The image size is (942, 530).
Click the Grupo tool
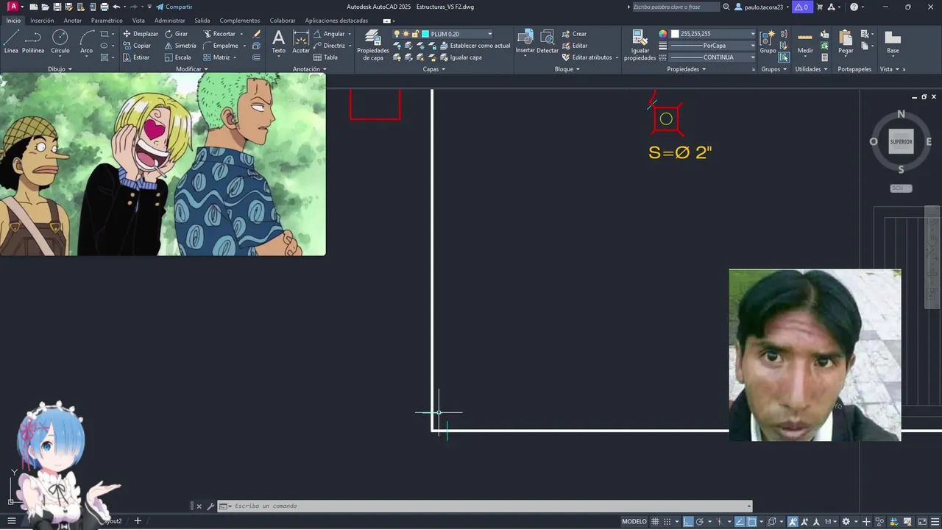(x=768, y=42)
